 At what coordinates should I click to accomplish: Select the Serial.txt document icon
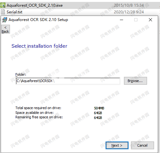(x=3, y=12)
